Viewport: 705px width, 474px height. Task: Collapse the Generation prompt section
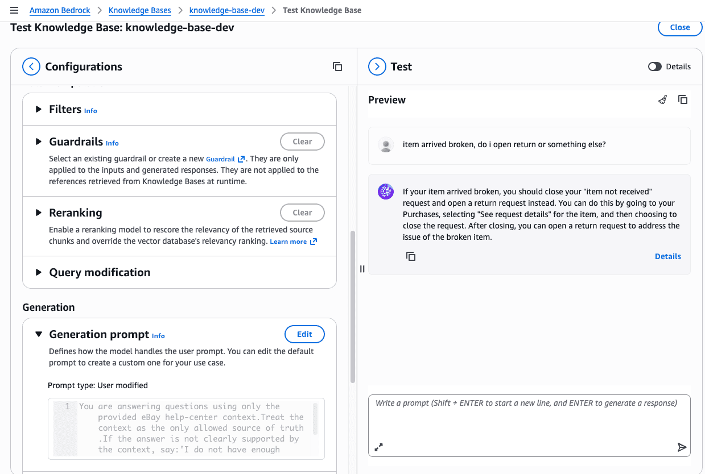point(39,334)
